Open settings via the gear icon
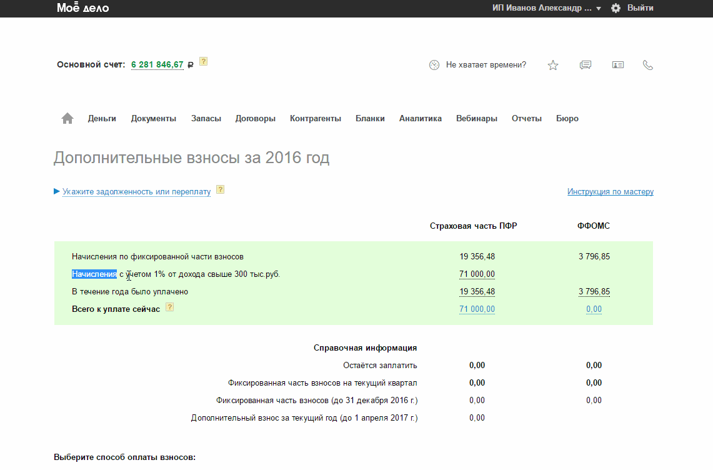The height and width of the screenshot is (470, 713). pyautogui.click(x=616, y=8)
